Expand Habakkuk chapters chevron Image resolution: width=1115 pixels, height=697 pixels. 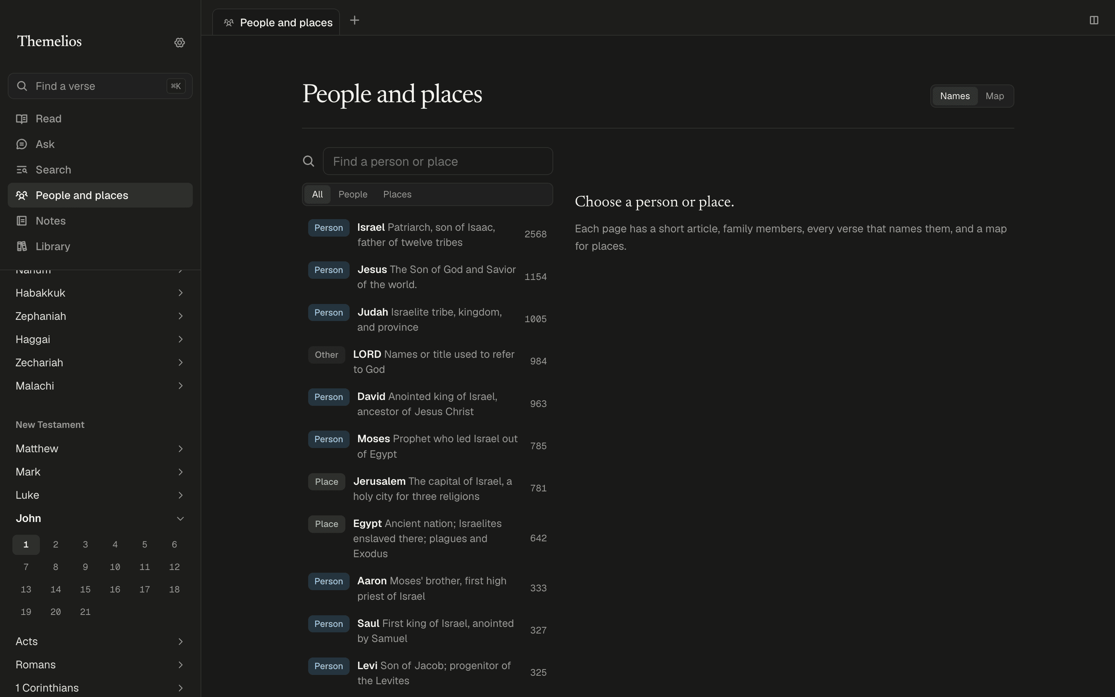point(180,293)
